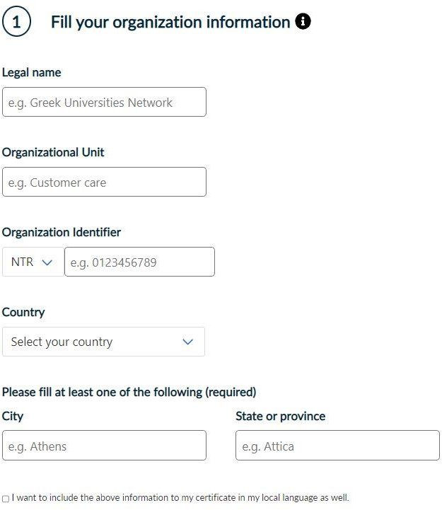The height and width of the screenshot is (510, 442).
Task: Click the info icon beside the heading
Action: point(303,22)
